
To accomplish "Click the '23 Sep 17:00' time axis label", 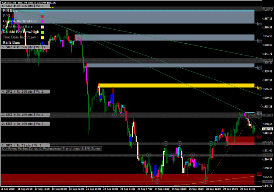I will click(x=145, y=189).
